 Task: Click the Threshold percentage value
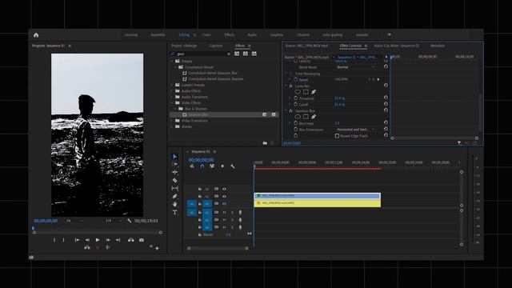[x=339, y=98]
